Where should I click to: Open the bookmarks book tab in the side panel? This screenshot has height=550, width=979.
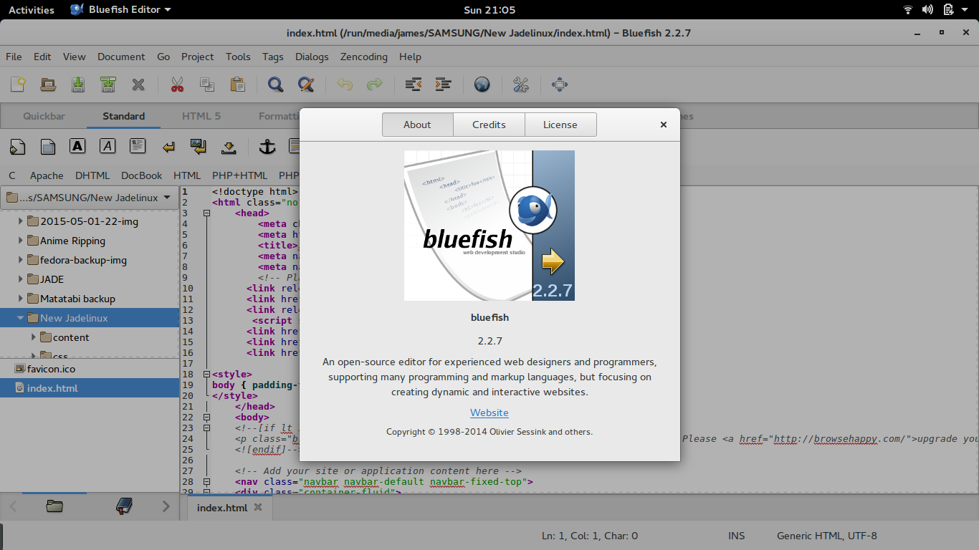pos(124,506)
